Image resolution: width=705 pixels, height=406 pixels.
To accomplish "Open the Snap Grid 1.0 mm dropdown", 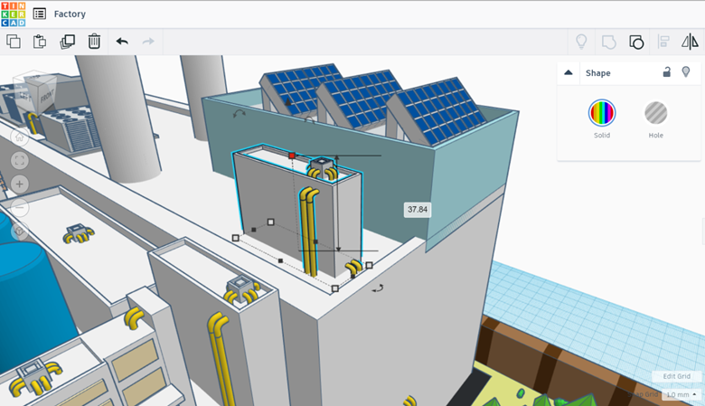I will click(681, 394).
